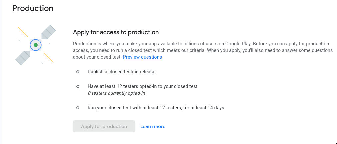
Task: Click the green dot at satellite center
Action: tap(36, 45)
